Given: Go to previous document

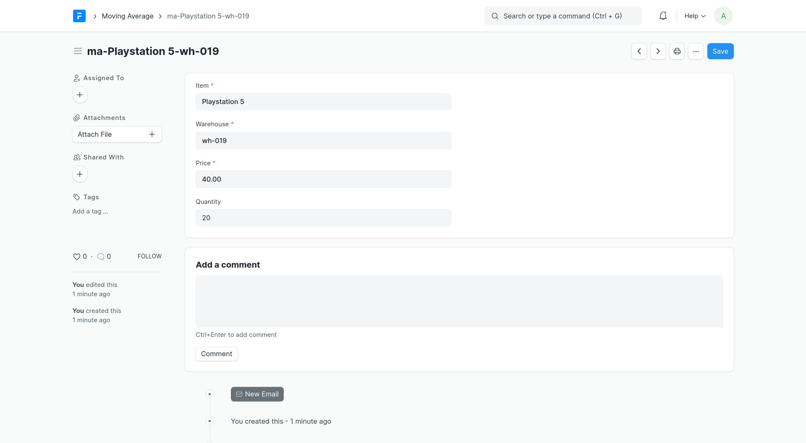Looking at the screenshot, I should pos(639,51).
